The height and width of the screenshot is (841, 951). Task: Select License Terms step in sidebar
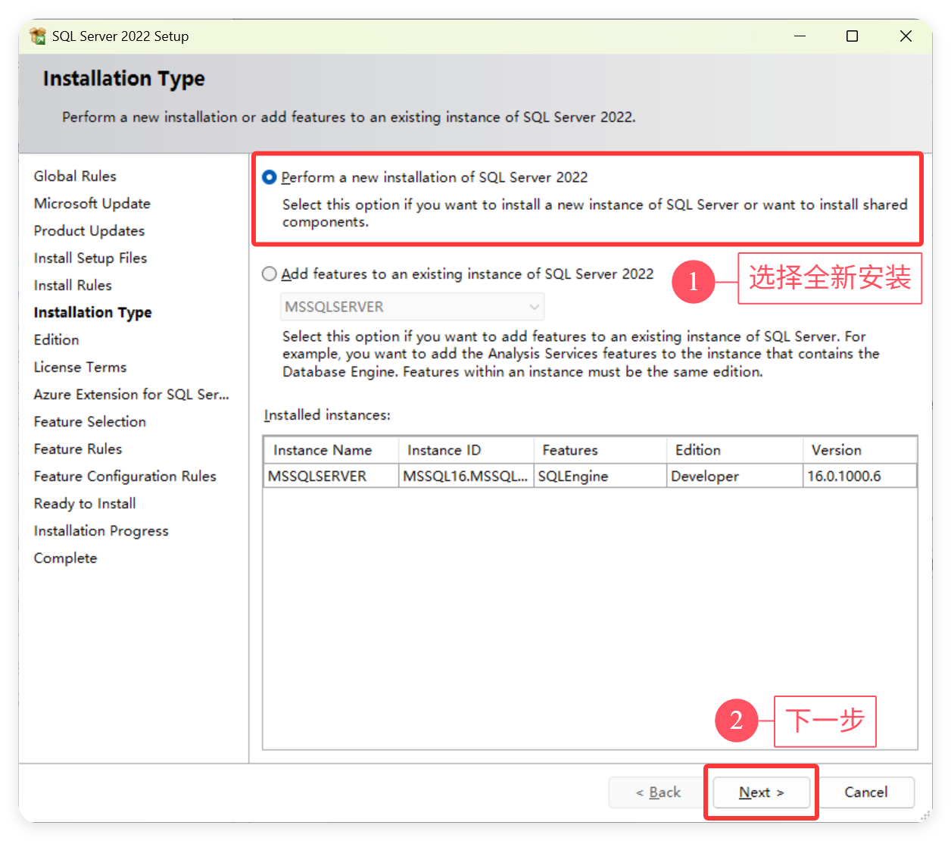pyautogui.click(x=80, y=367)
